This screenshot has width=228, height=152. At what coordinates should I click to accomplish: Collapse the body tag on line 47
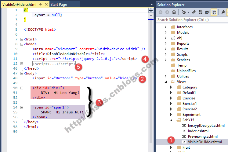pyautogui.click(x=22, y=73)
